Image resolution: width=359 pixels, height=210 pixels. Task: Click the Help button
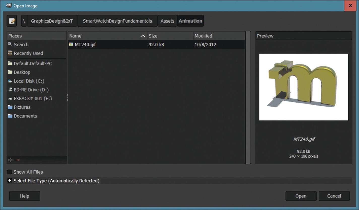tap(24, 196)
